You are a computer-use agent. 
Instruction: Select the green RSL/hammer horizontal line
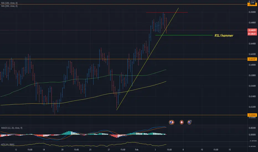[184, 35]
